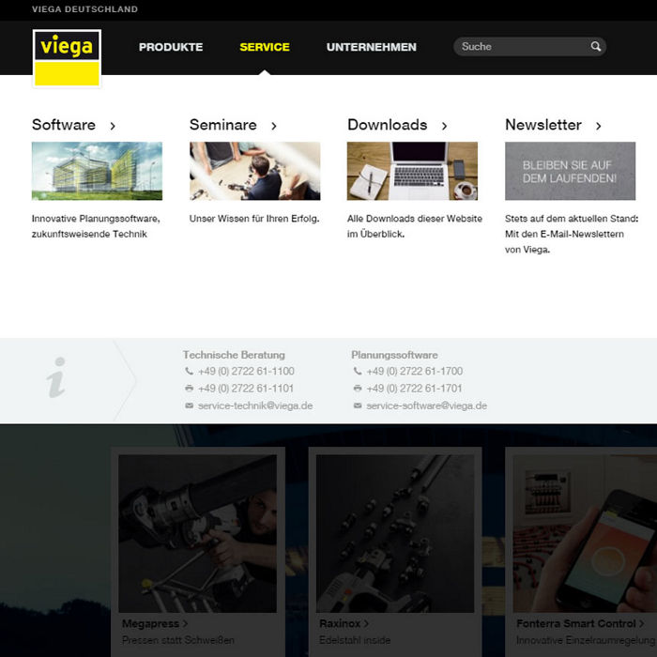The image size is (657, 657).
Task: Click 'Pressen statt Schweißen' caption
Action: pos(178,640)
